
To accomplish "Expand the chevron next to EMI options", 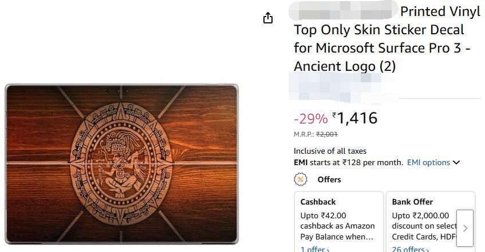I will (456, 162).
